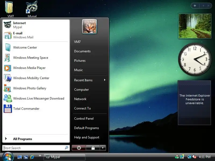This screenshot has height=161, width=215.
Task: Click the muted volume tray icon
Action: 194,157
